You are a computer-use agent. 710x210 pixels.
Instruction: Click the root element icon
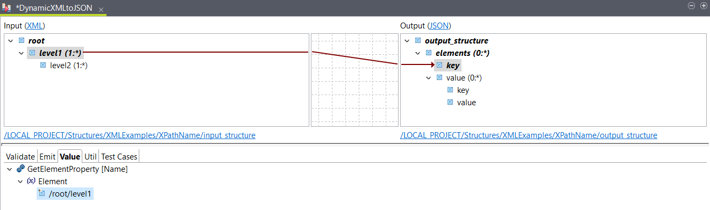(22, 40)
